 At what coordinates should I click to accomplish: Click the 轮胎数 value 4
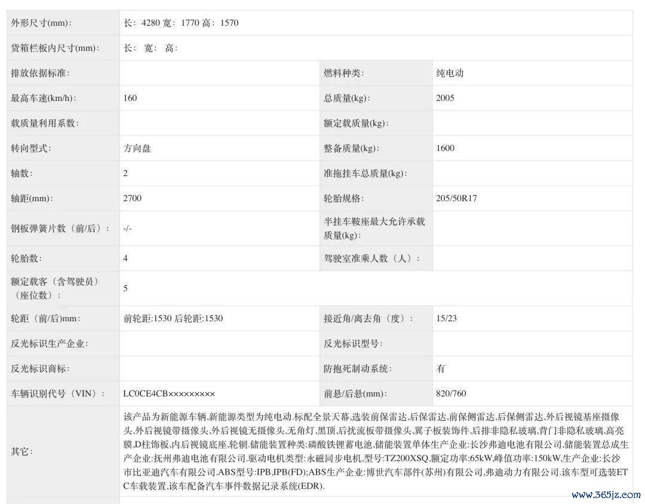click(x=126, y=259)
